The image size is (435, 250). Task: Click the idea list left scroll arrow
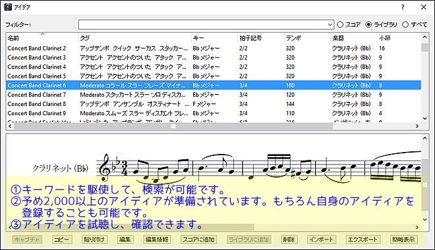pyautogui.click(x=10, y=126)
